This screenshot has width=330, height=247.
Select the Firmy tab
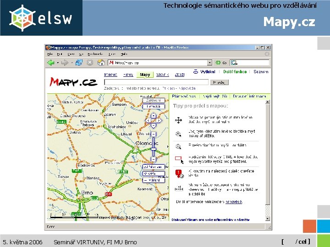128,75
